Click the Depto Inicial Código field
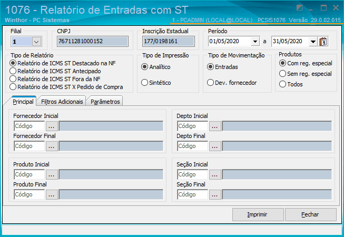The width and height of the screenshot is (344, 237). pos(193,126)
